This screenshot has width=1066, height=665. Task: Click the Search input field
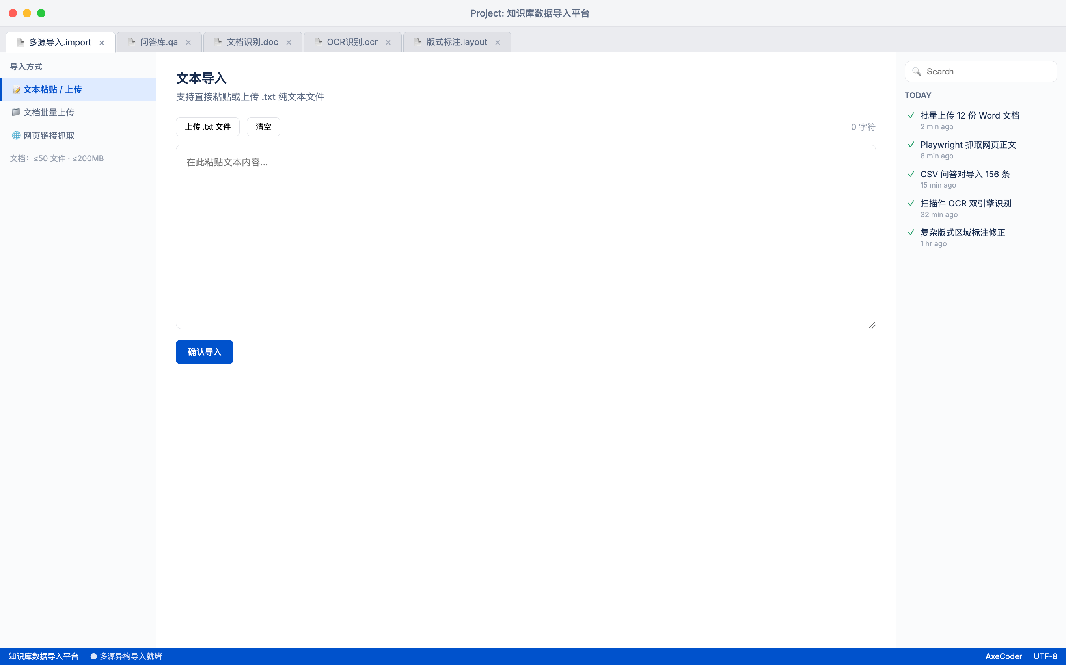pos(980,72)
